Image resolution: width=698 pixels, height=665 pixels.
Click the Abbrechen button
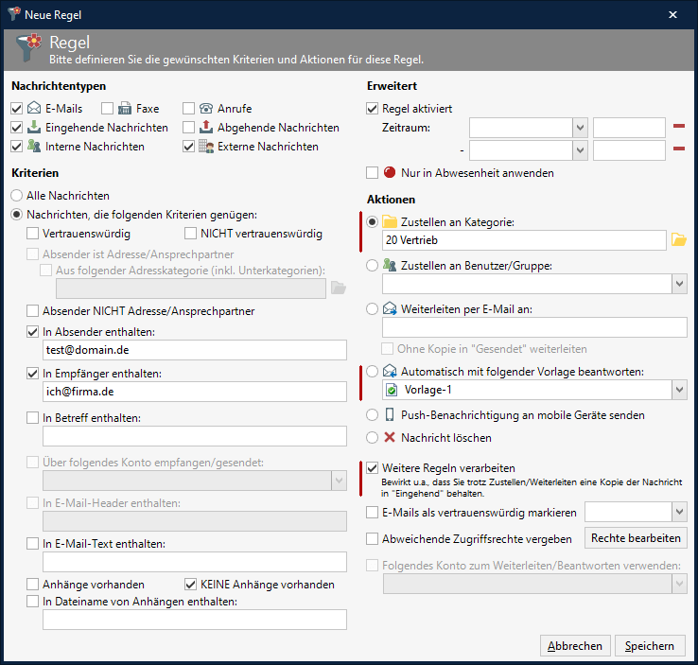[575, 646]
